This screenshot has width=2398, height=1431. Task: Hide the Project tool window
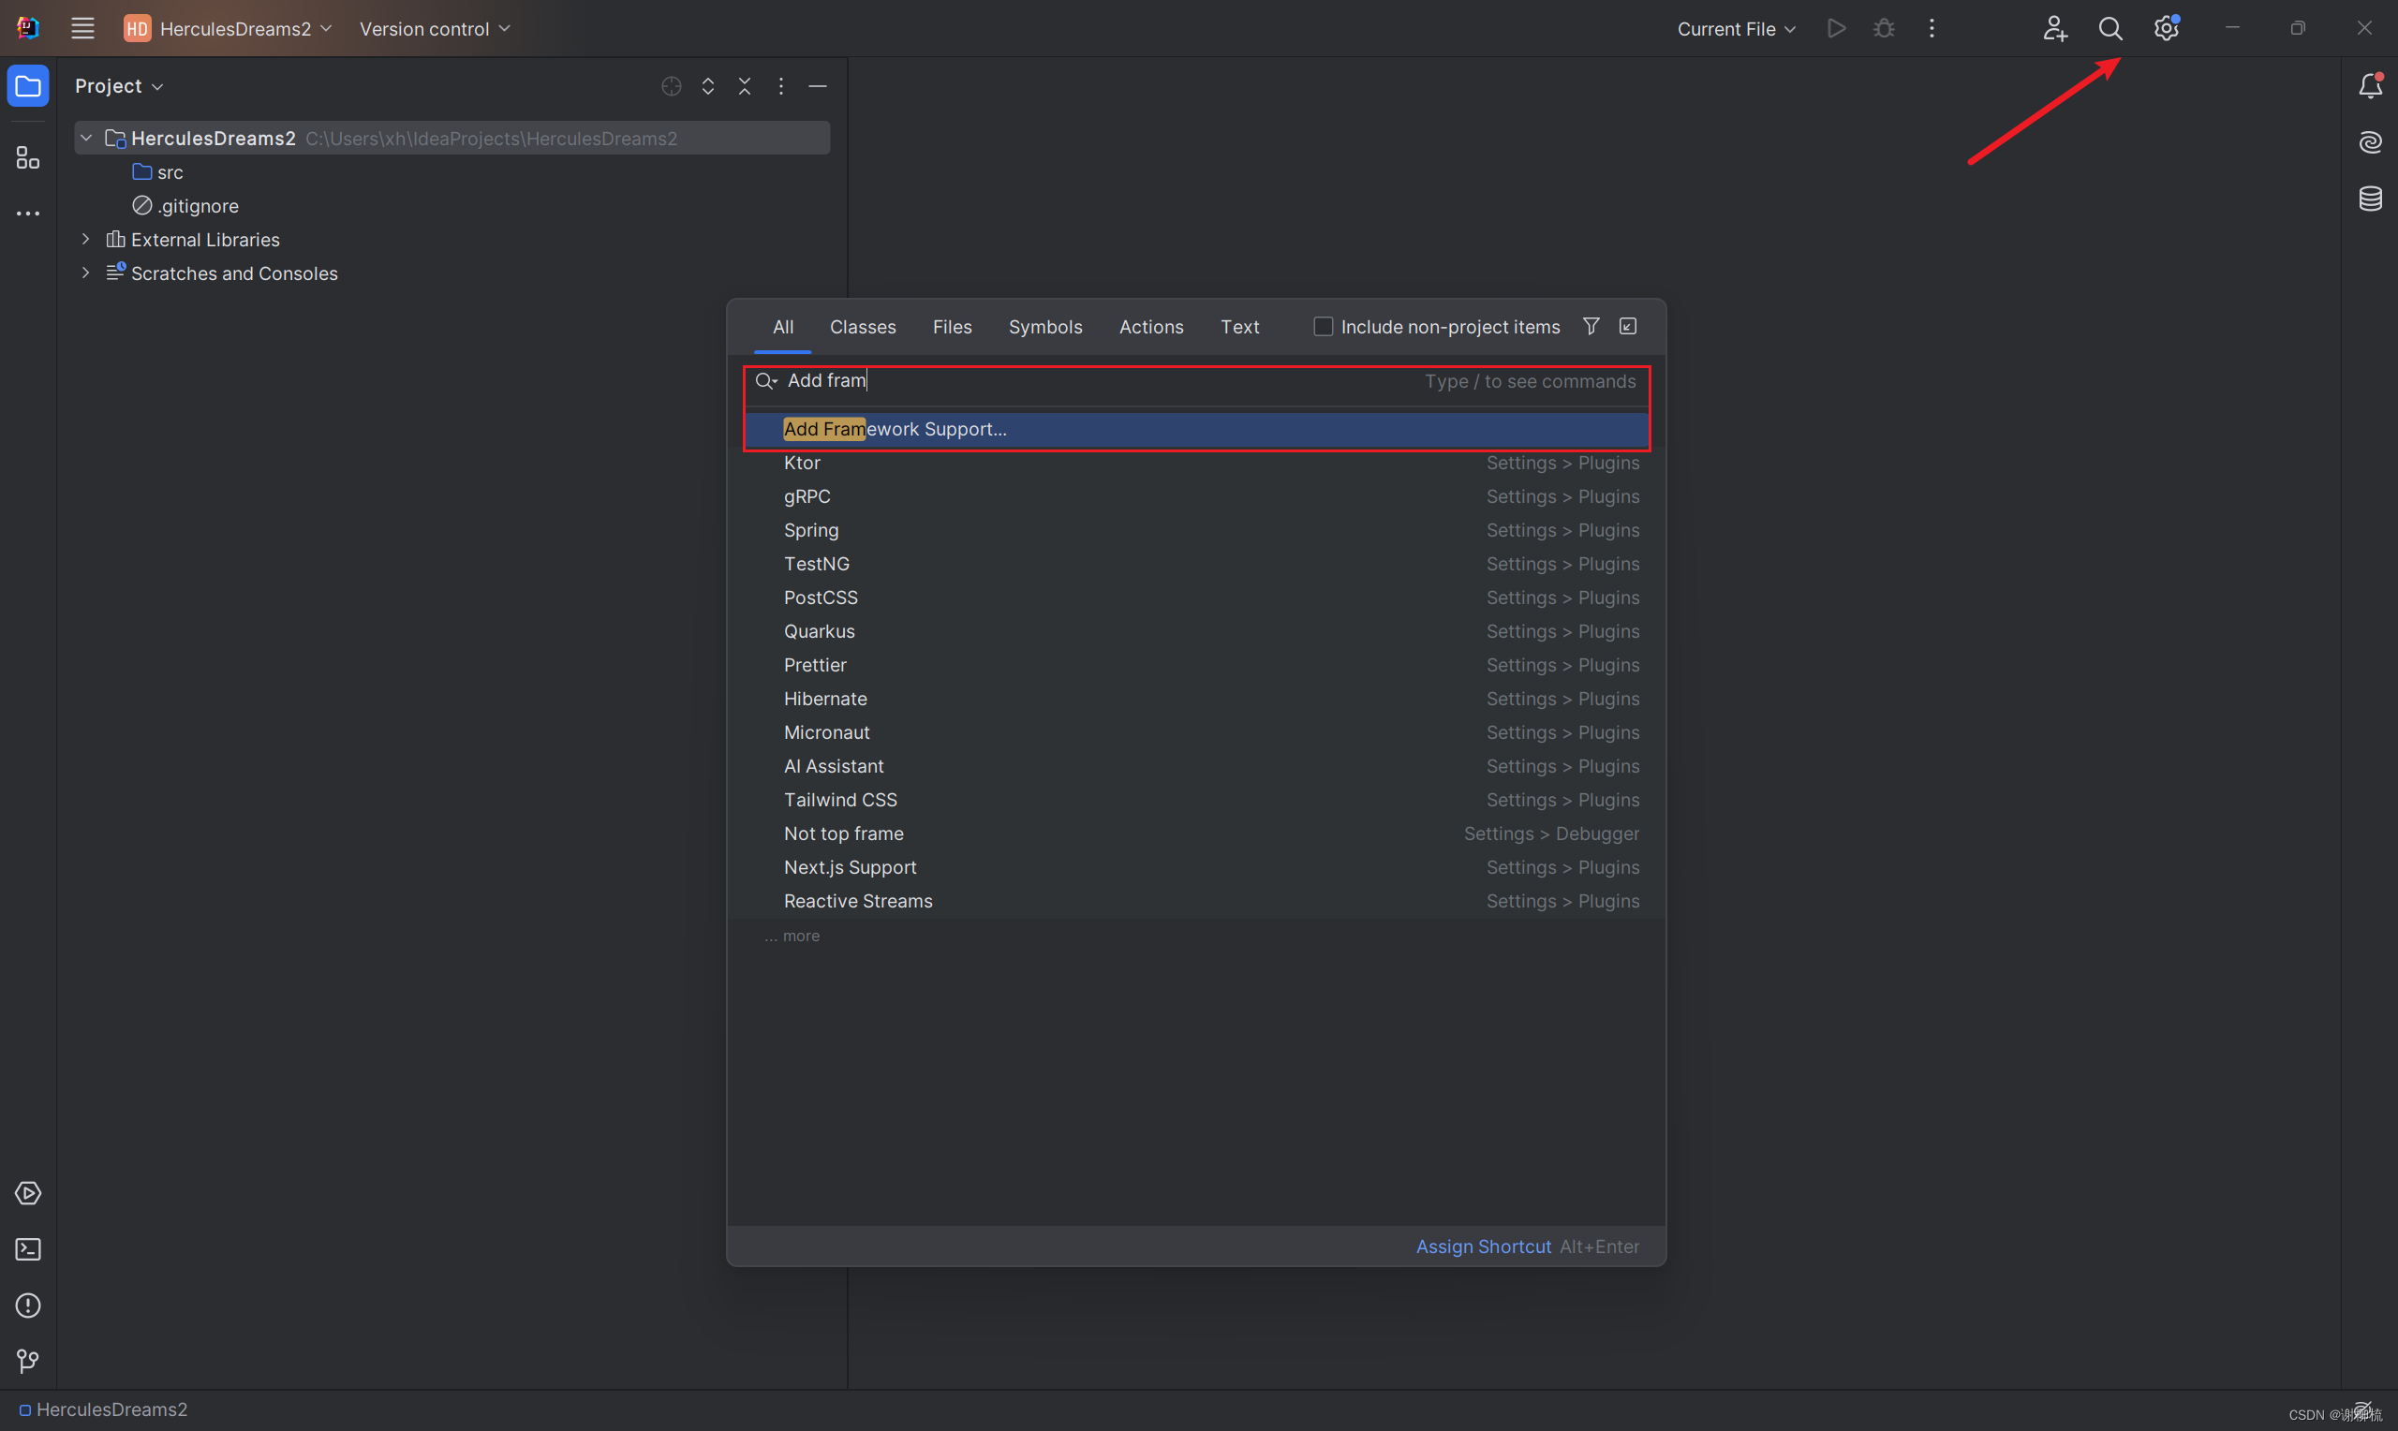pyautogui.click(x=817, y=86)
